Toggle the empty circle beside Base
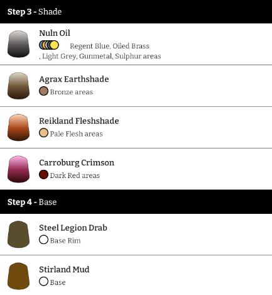The width and height of the screenshot is (272, 295). [x=43, y=281]
